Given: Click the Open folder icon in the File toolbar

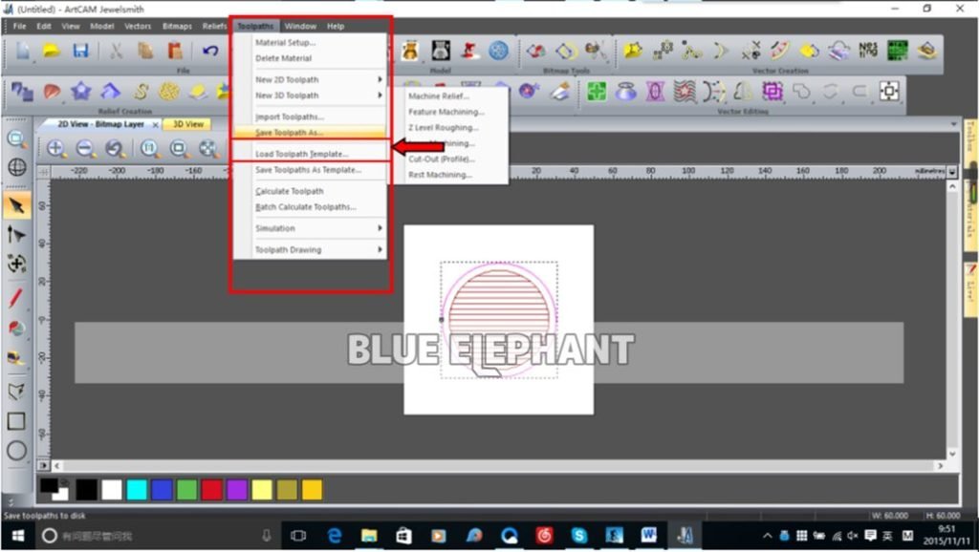Looking at the screenshot, I should (x=52, y=52).
